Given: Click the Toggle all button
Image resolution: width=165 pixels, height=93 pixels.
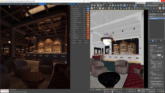Looking at the screenshot, I should point(74,43).
